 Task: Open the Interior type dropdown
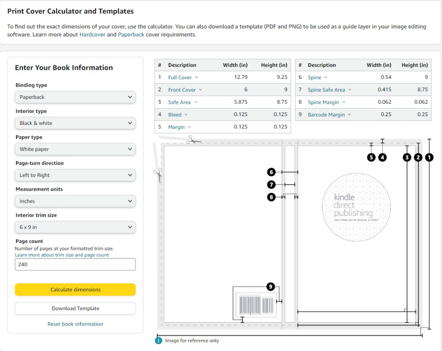[x=75, y=123]
